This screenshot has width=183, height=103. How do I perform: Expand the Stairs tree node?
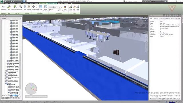point(6,79)
